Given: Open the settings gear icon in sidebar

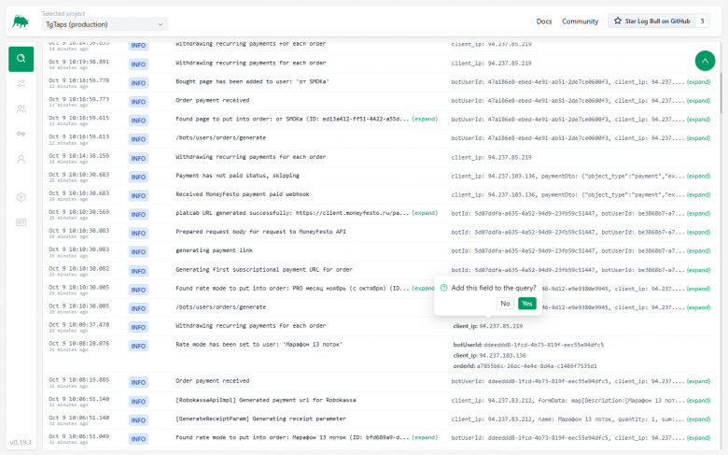Looking at the screenshot, I should (21, 197).
